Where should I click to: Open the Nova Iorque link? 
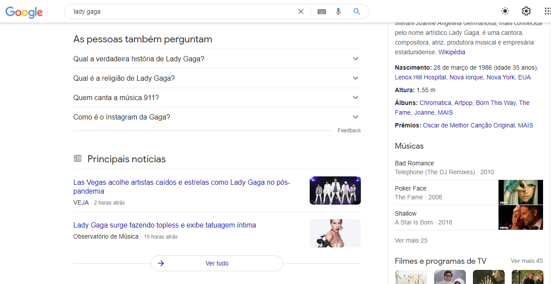466,77
